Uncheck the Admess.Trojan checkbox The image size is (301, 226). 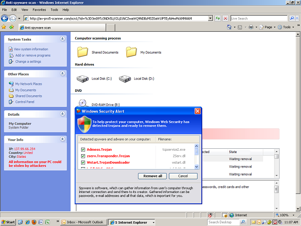tap(83, 149)
